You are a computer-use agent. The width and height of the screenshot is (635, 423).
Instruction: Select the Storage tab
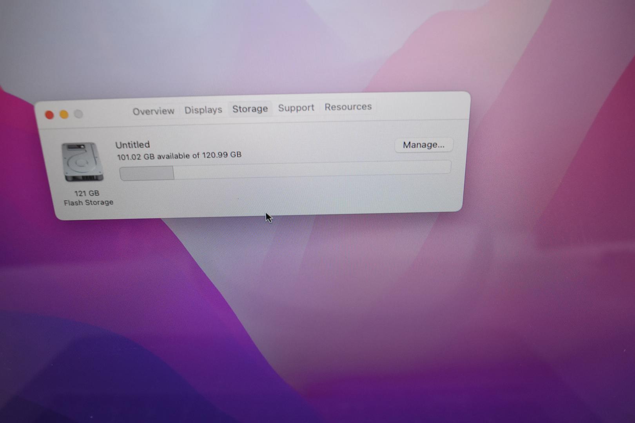pos(250,108)
